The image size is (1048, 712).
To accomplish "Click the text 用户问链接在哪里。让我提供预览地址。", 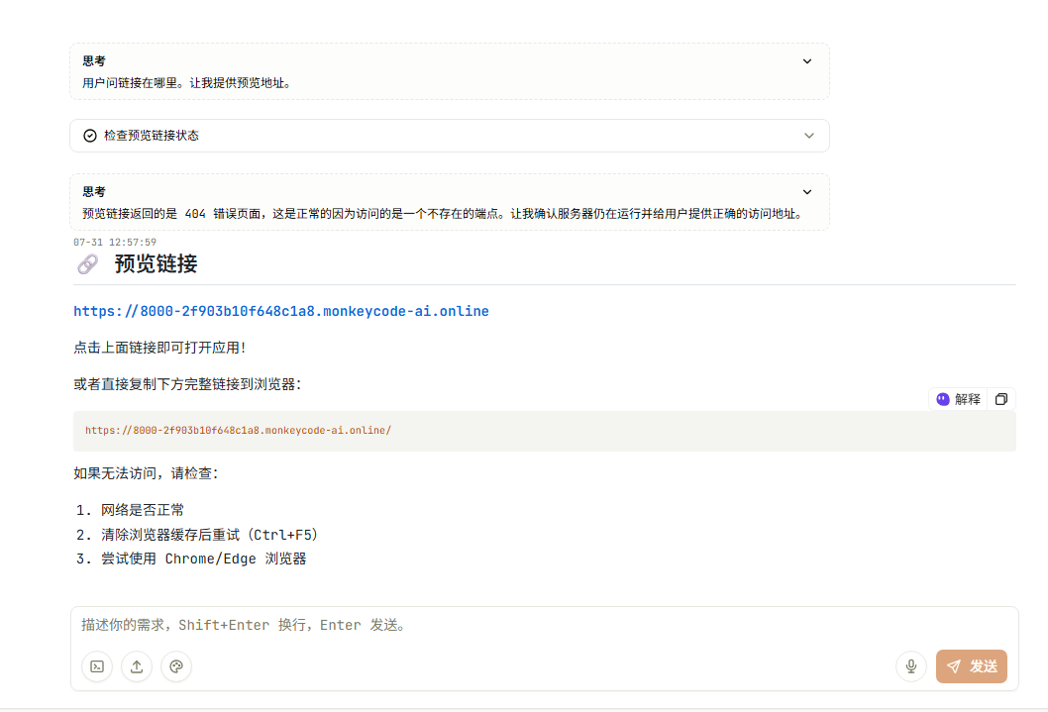I will [186, 83].
